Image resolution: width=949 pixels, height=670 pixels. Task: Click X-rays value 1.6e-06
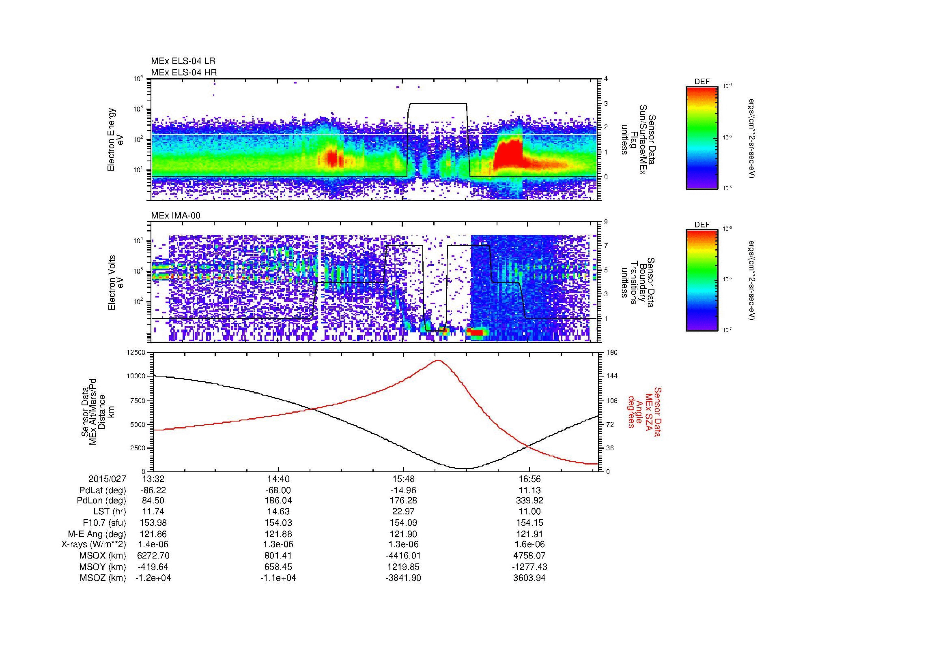[x=529, y=544]
